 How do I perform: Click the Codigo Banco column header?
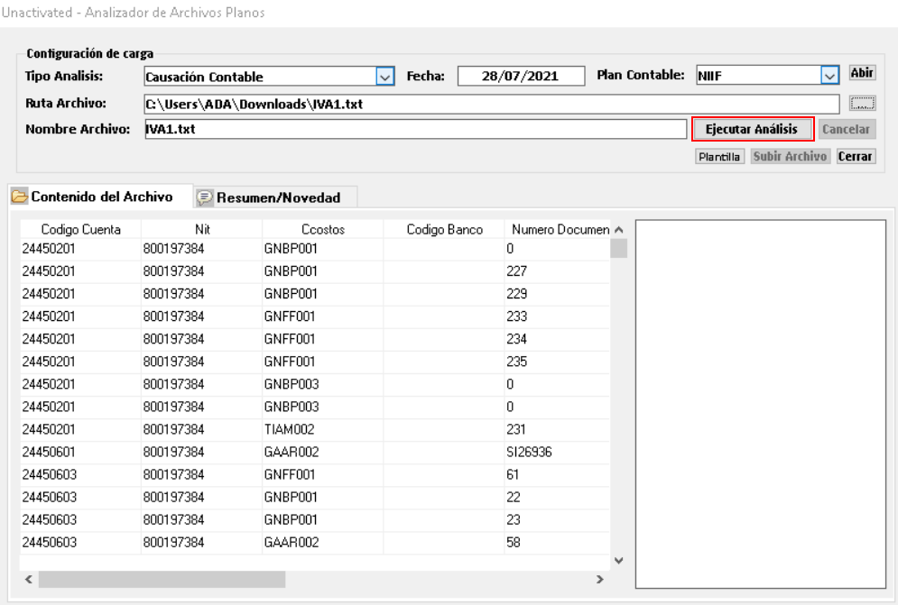443,229
